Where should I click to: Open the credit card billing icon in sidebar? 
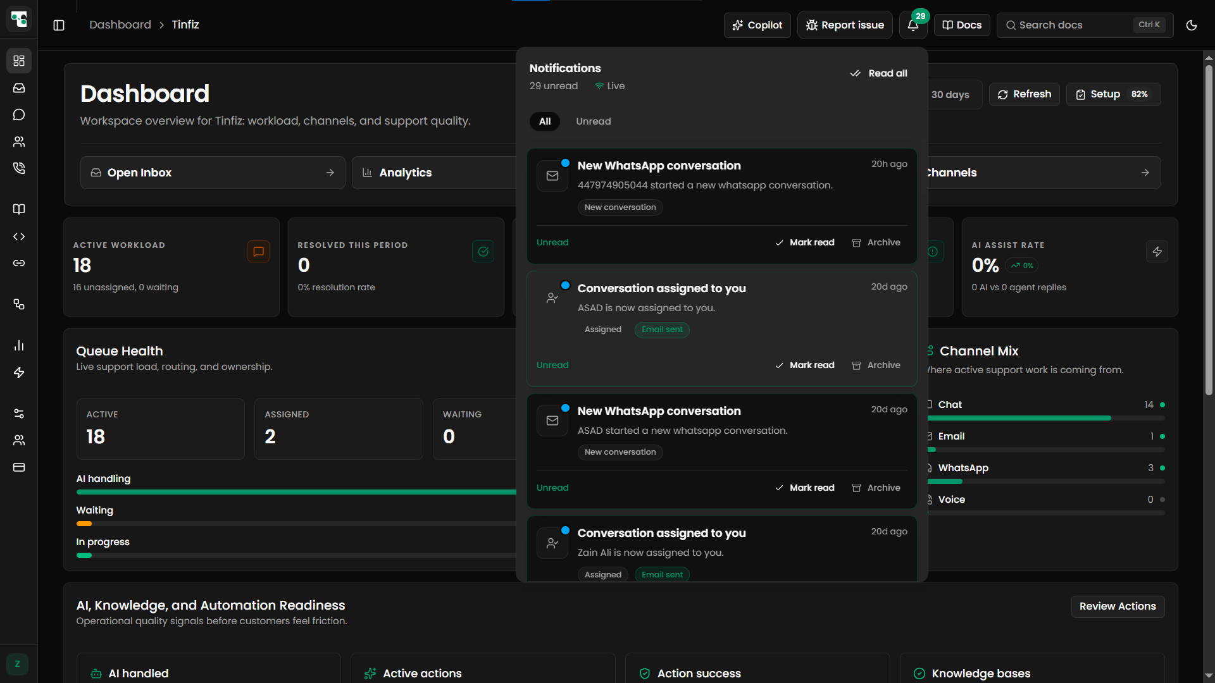[19, 467]
